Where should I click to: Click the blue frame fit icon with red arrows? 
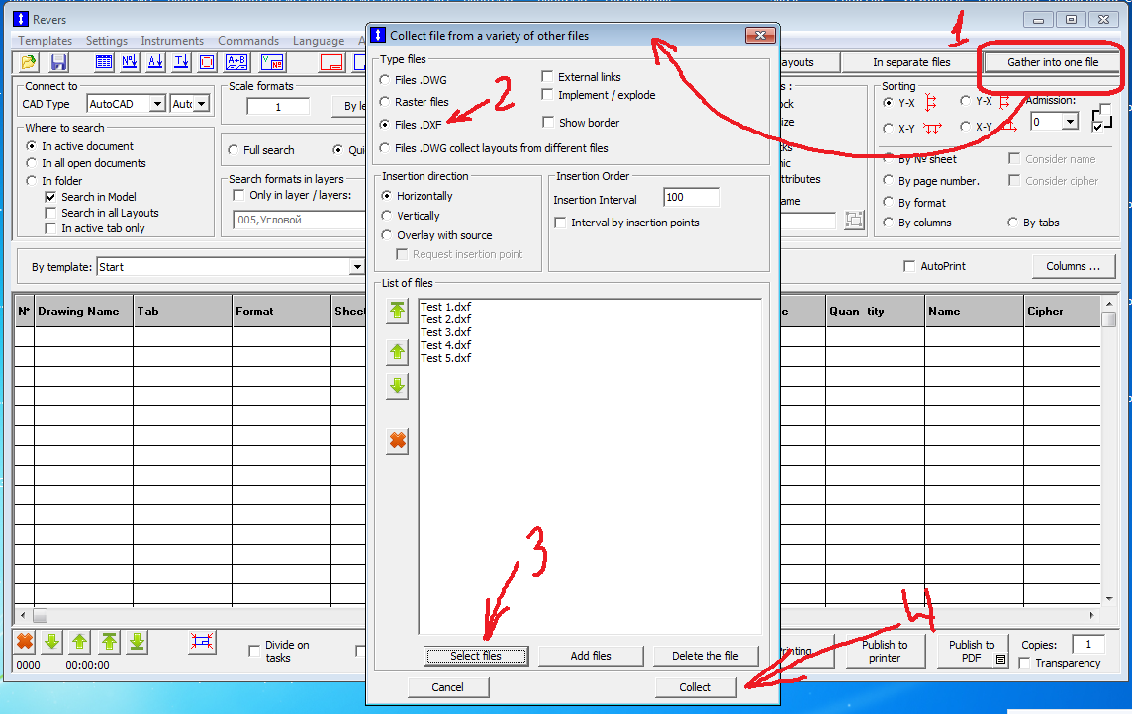click(x=202, y=641)
